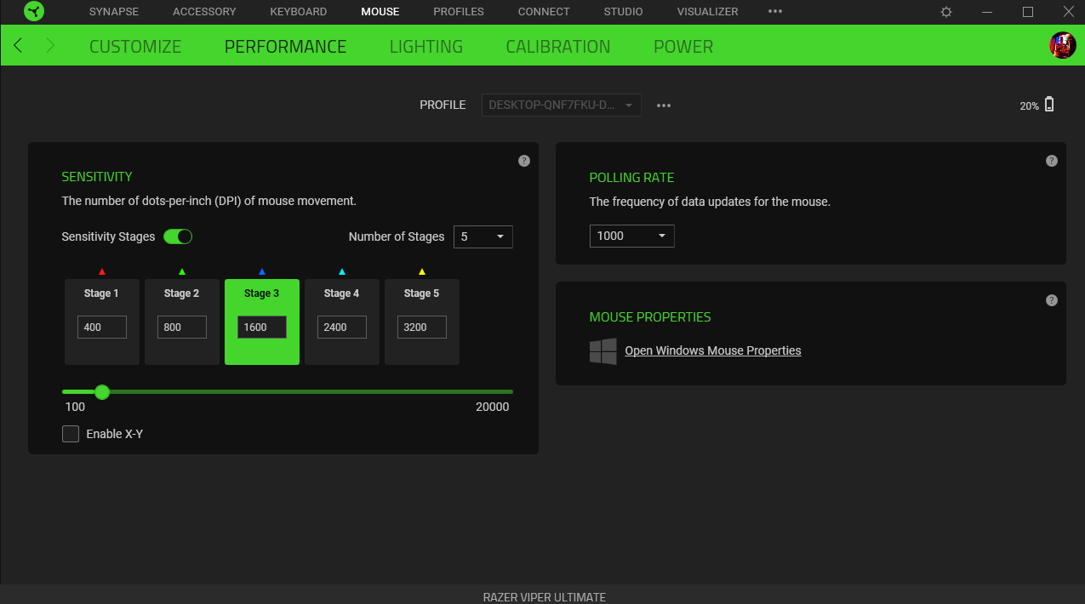1085x604 pixels.
Task: Click the back navigation arrow
Action: click(x=18, y=46)
